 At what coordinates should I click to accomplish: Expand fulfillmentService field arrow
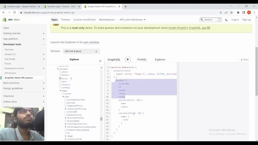click(x=65, y=124)
